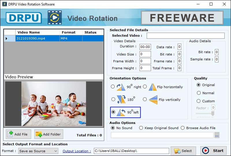Click the Frame Height value field
Screen dimensions: 231x156
click(x=145, y=68)
